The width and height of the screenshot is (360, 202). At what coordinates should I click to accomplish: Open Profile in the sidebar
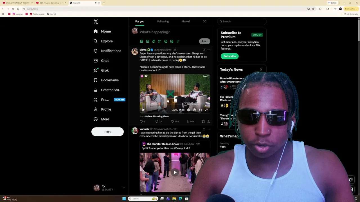coord(102,109)
